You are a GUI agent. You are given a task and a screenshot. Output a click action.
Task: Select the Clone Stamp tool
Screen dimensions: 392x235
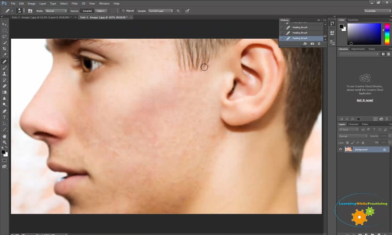tap(5, 74)
